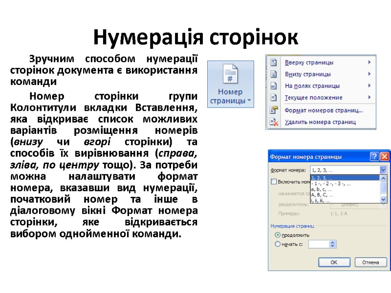Select the продолжить radio button
The height and width of the screenshot is (293, 391).
click(277, 234)
